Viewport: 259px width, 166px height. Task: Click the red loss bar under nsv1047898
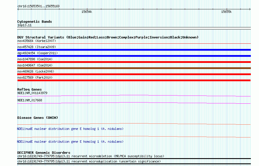[x=134, y=62]
